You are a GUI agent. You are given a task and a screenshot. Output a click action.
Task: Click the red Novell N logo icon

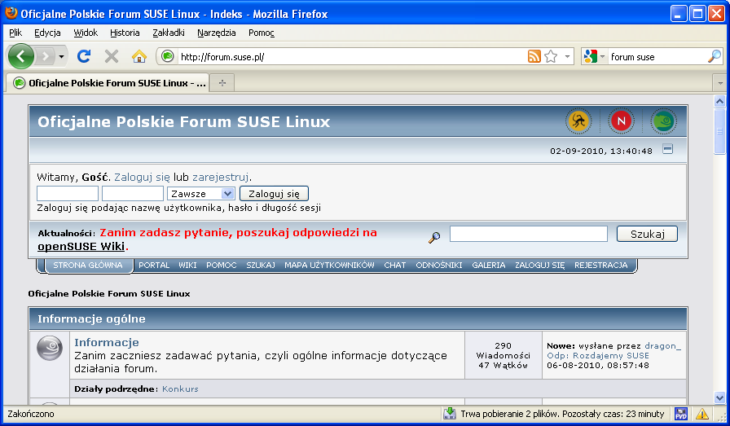click(x=621, y=121)
